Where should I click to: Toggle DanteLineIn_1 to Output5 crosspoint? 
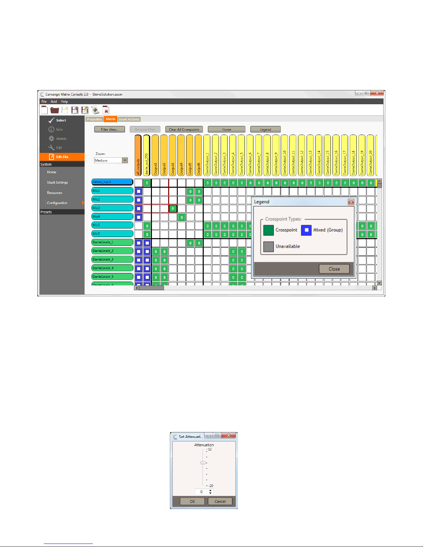190,243
